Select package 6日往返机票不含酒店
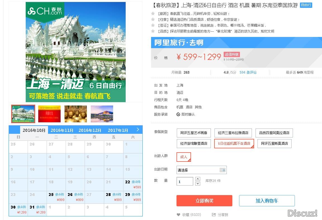The height and width of the screenshot is (220, 322). [234, 143]
